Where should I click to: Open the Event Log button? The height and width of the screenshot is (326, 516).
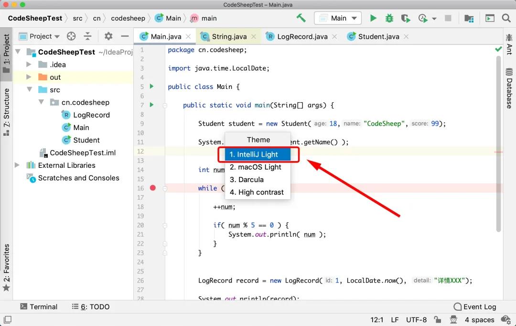point(474,307)
